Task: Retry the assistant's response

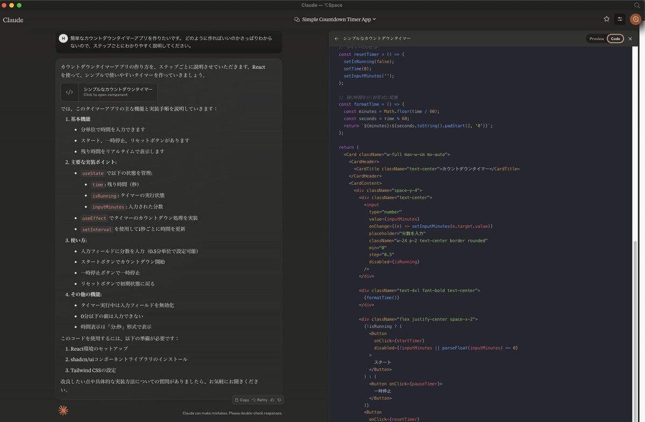Action: tap(260, 400)
